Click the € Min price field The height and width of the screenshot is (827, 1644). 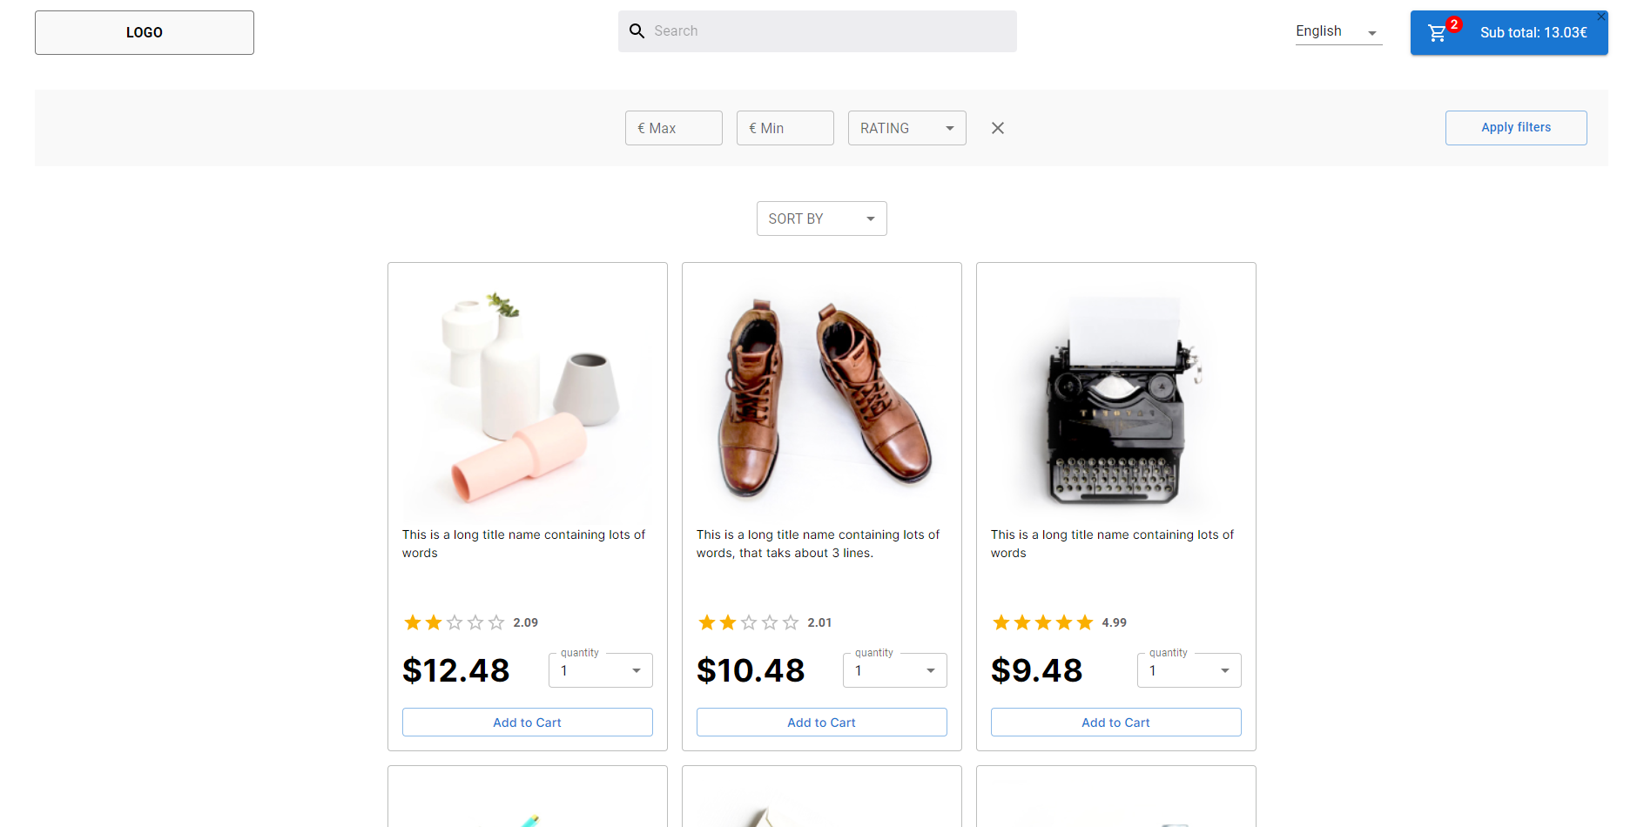[x=785, y=128]
